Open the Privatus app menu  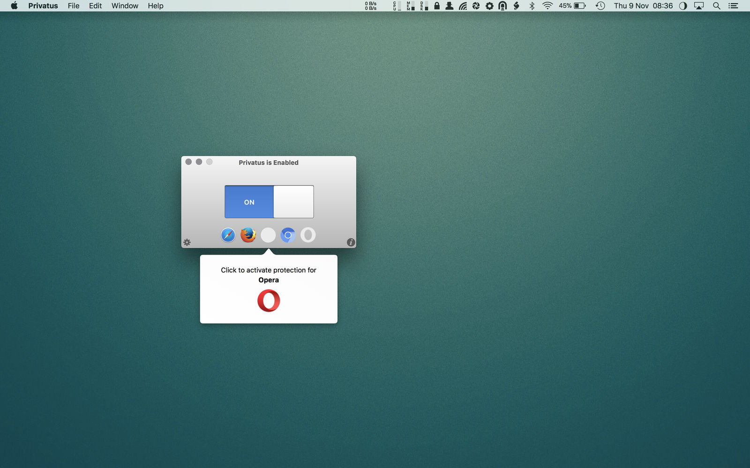pyautogui.click(x=43, y=6)
